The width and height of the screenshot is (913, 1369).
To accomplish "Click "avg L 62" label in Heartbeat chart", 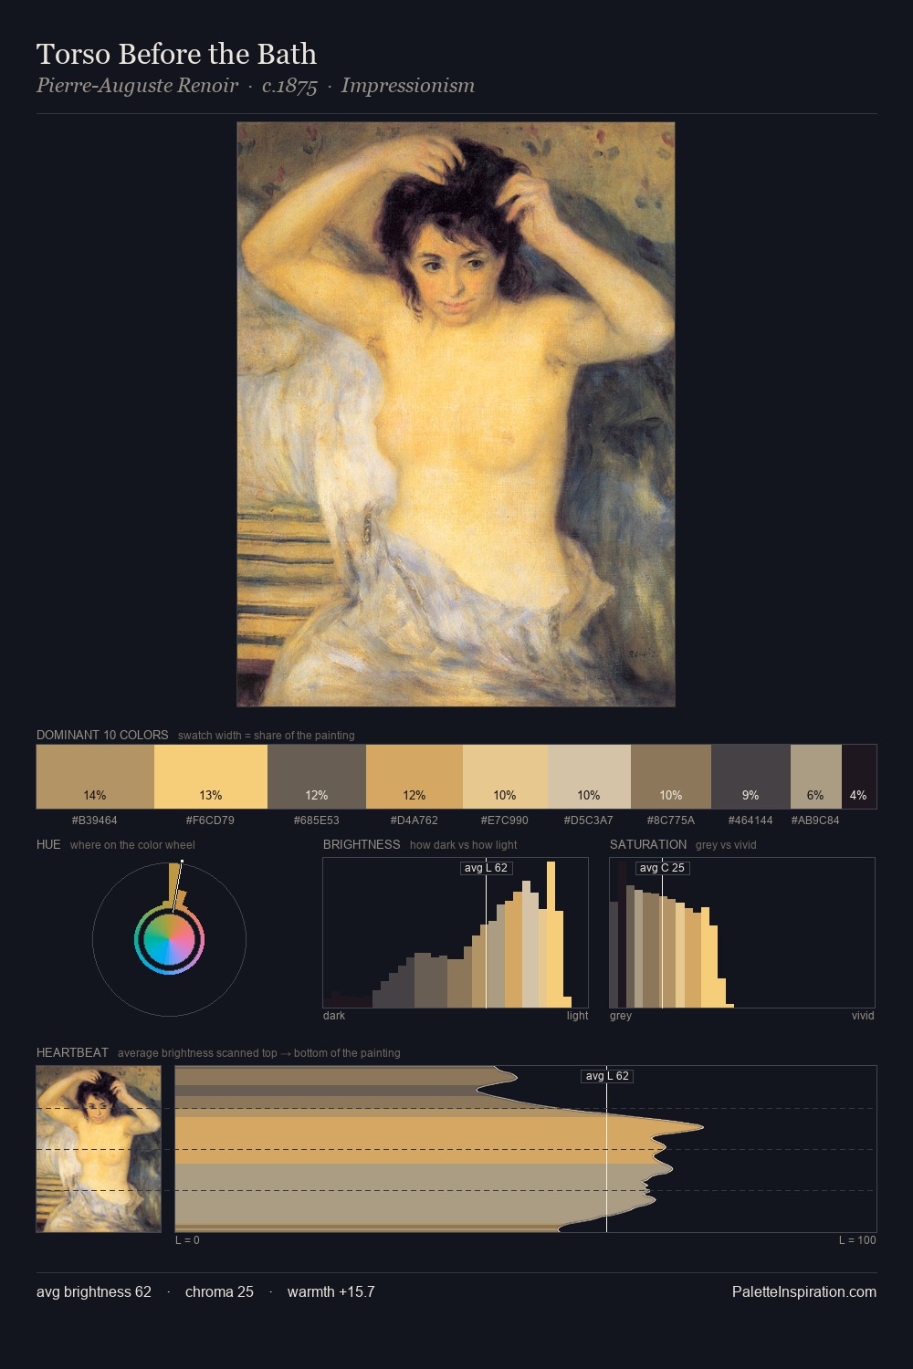I will coord(607,1076).
